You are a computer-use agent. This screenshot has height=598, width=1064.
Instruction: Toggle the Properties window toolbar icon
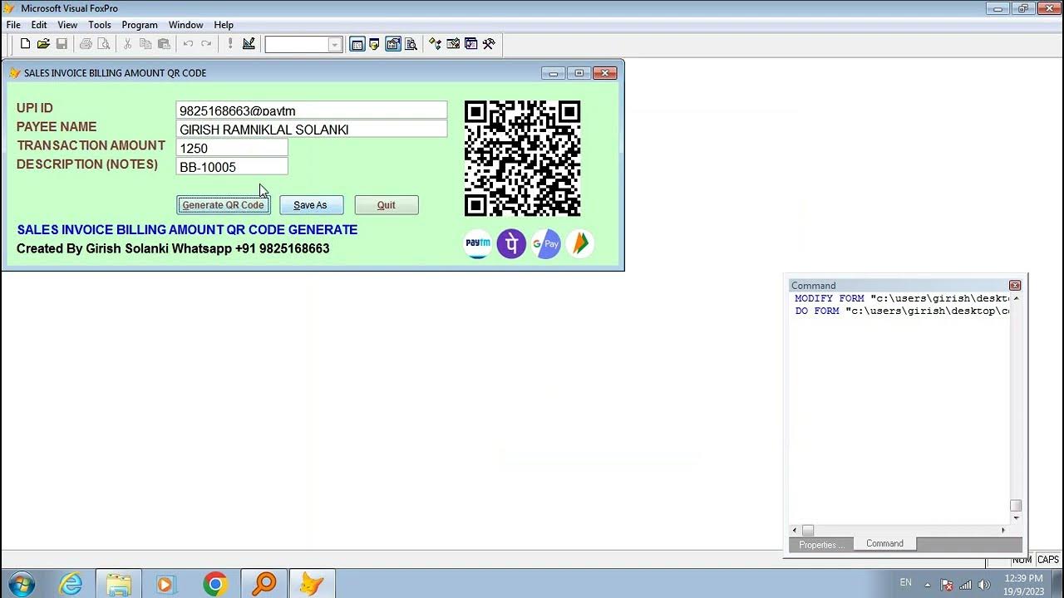[392, 44]
